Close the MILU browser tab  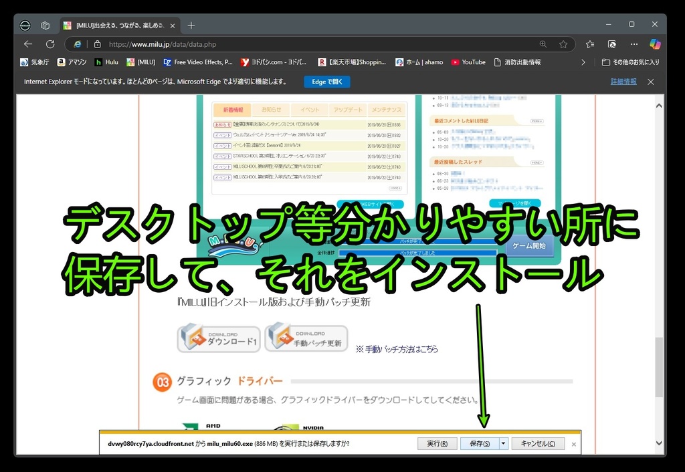tap(173, 26)
